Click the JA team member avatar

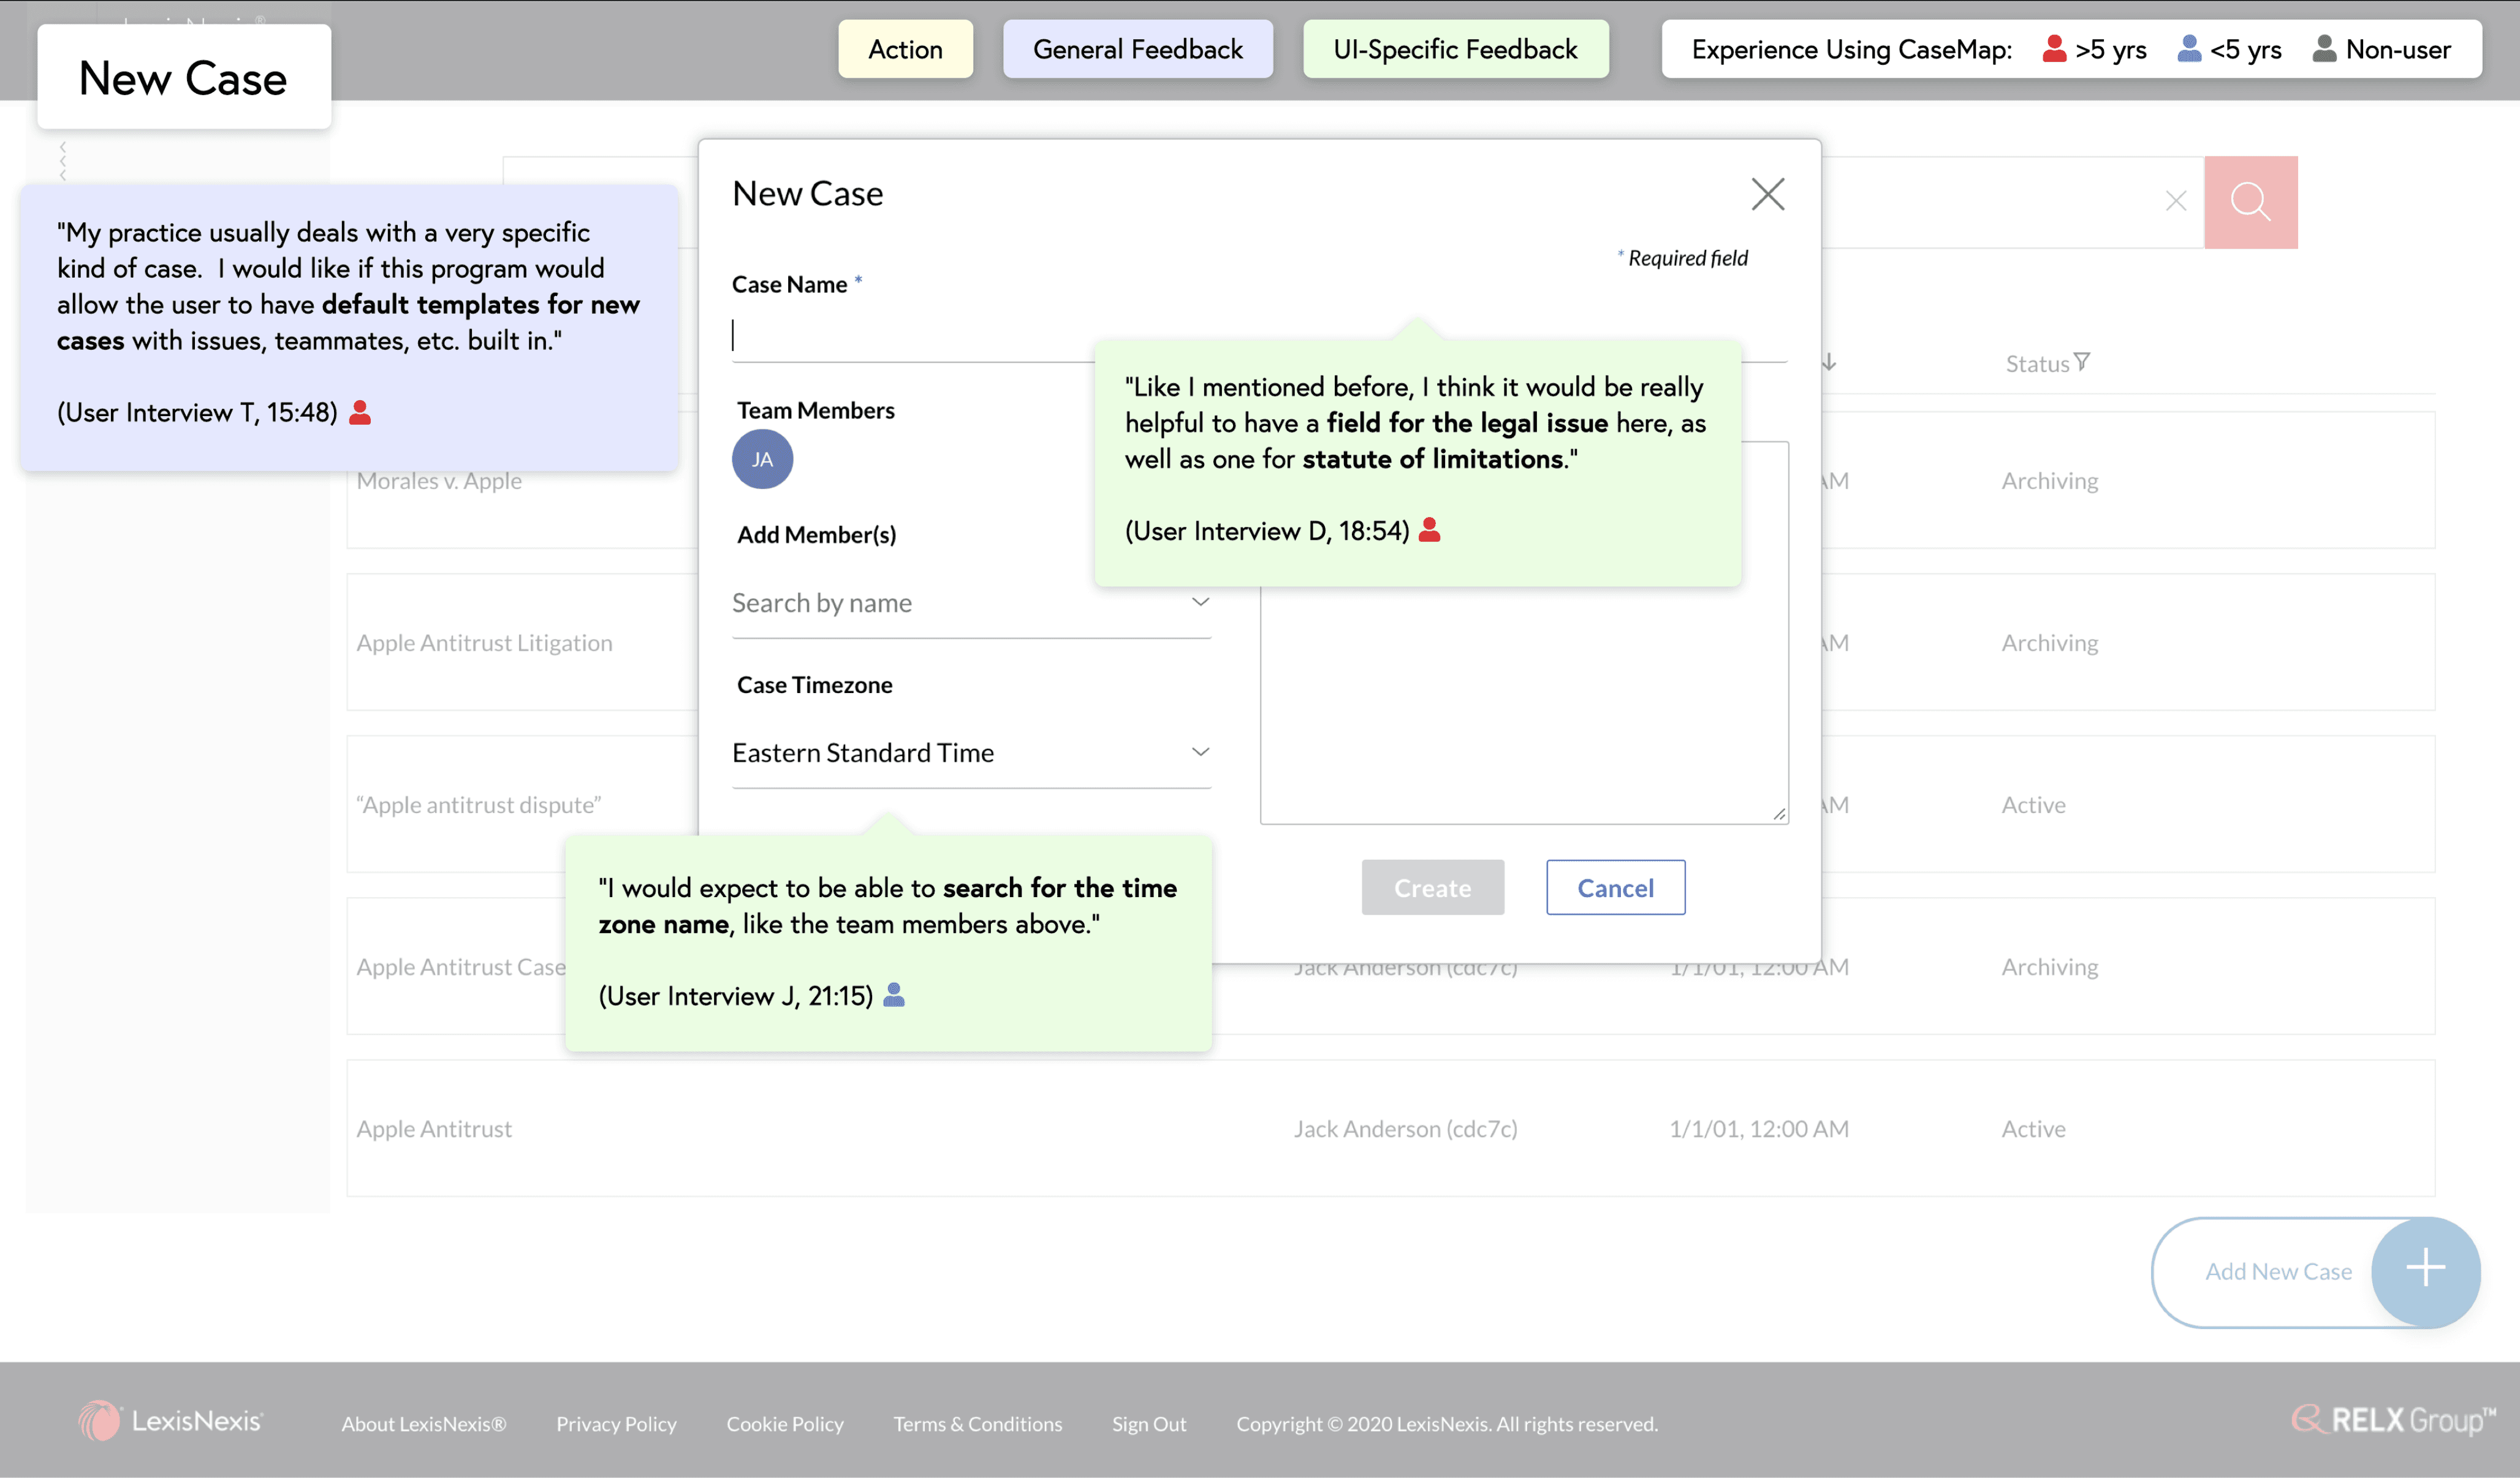pyautogui.click(x=762, y=459)
